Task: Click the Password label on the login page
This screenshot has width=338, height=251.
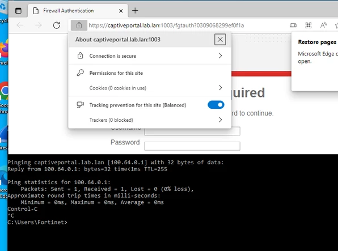Action: click(125, 142)
